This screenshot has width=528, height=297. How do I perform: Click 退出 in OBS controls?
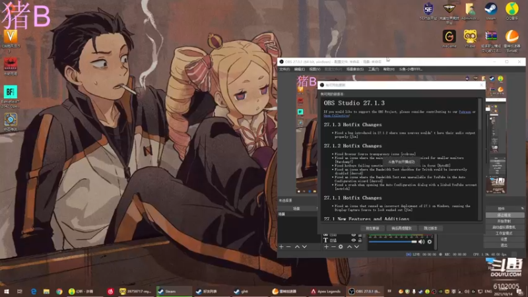pos(504,246)
